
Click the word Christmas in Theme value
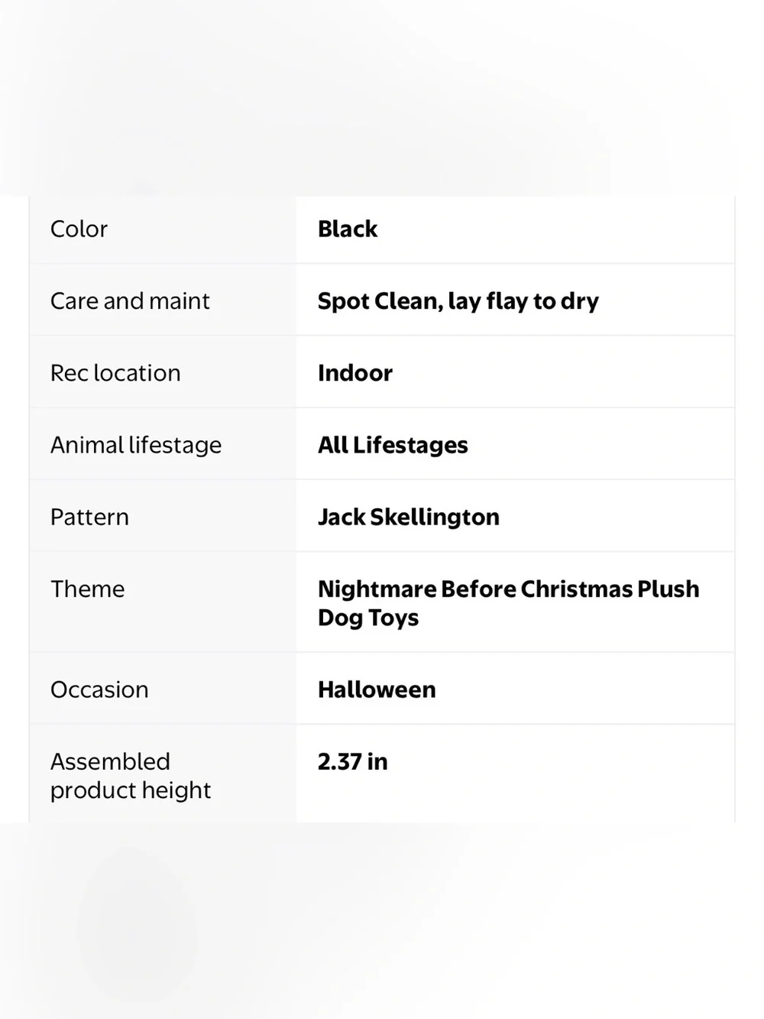coord(577,589)
